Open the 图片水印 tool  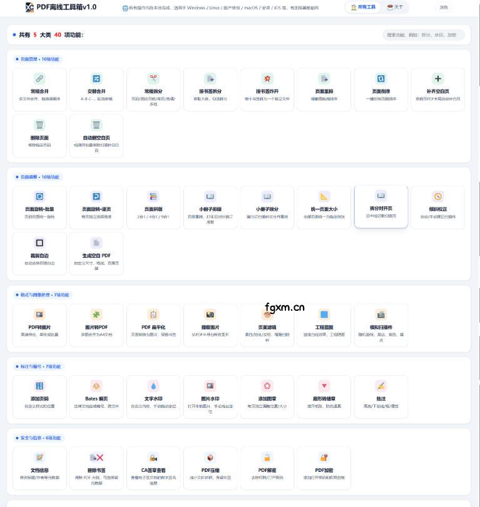click(x=210, y=397)
